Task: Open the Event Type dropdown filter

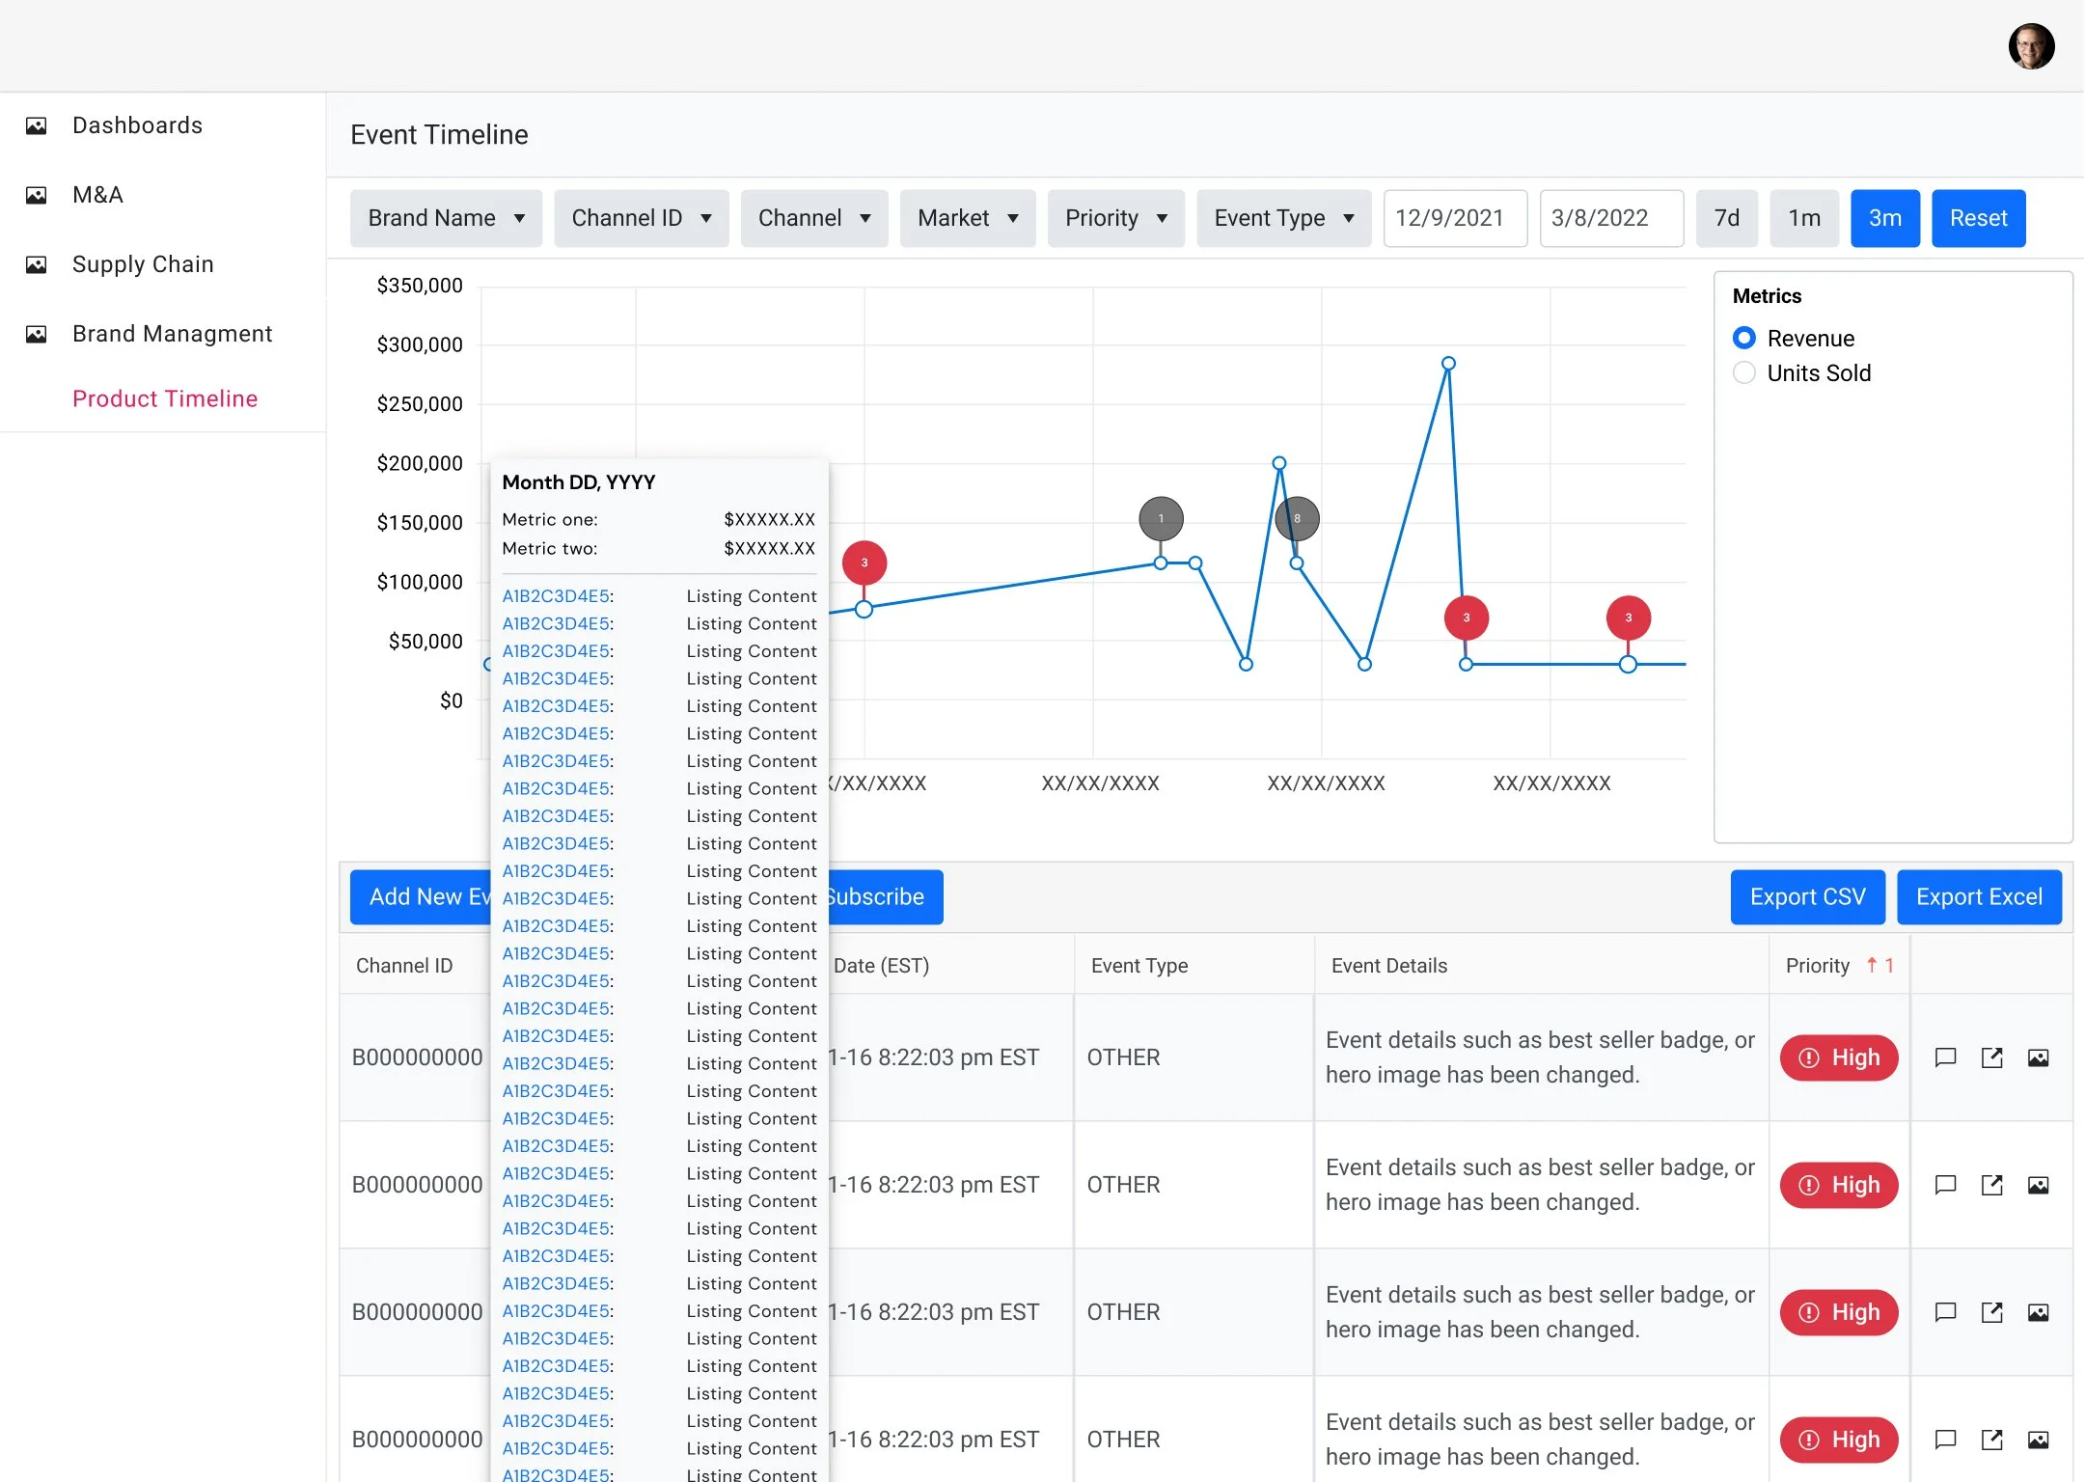Action: [x=1283, y=218]
